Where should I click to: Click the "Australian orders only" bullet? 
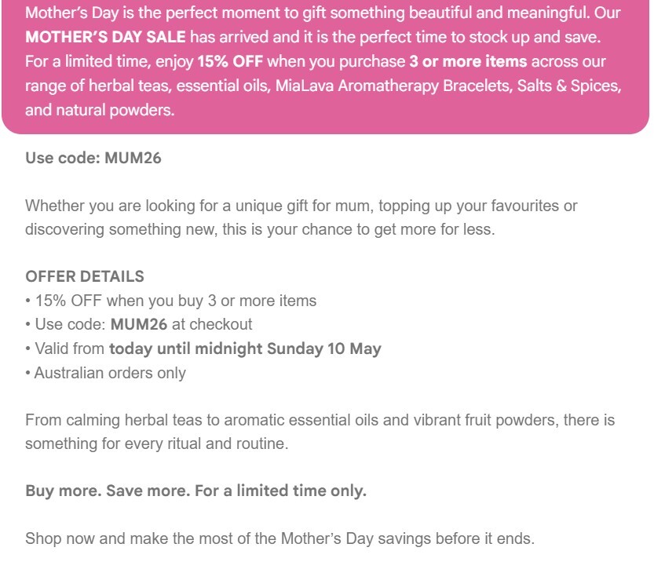pos(110,372)
